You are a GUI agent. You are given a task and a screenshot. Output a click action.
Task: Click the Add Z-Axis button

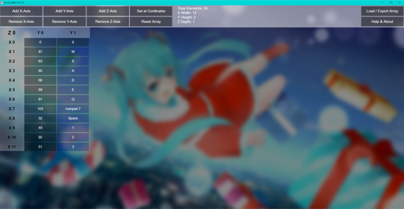click(x=108, y=11)
